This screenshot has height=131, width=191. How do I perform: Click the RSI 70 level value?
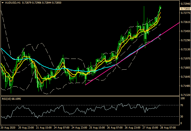tap(182, 105)
